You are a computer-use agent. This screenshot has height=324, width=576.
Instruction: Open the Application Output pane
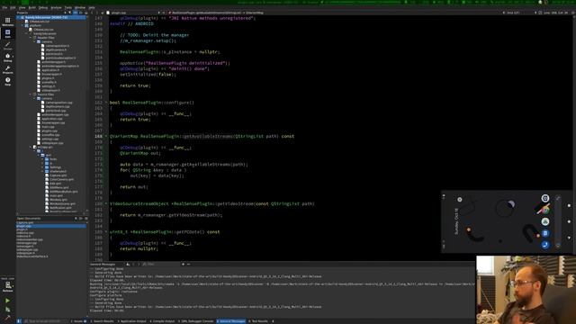(132, 321)
